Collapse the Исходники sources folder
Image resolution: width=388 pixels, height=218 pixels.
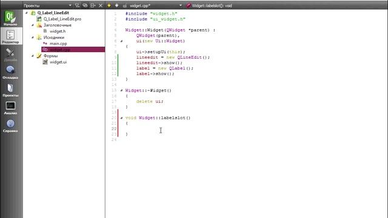(x=32, y=38)
